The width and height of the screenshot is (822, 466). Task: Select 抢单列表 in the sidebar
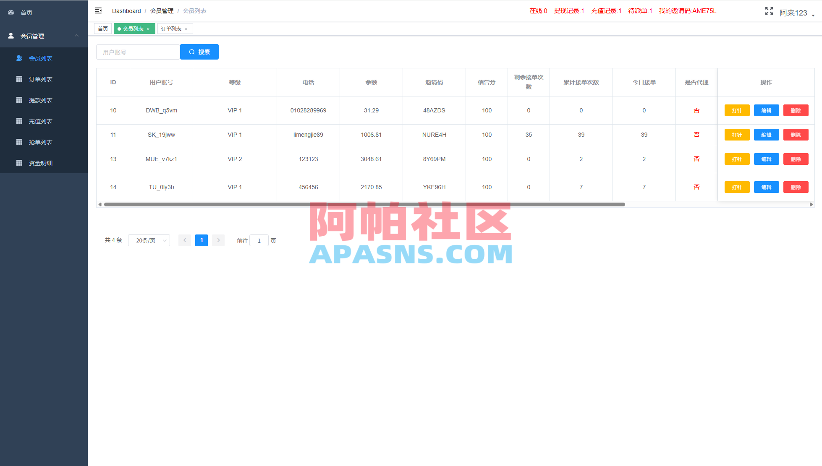click(40, 142)
